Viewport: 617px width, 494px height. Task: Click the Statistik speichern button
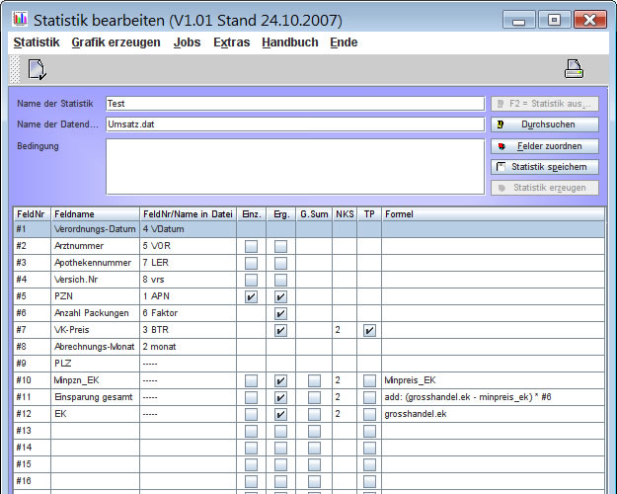[x=545, y=167]
